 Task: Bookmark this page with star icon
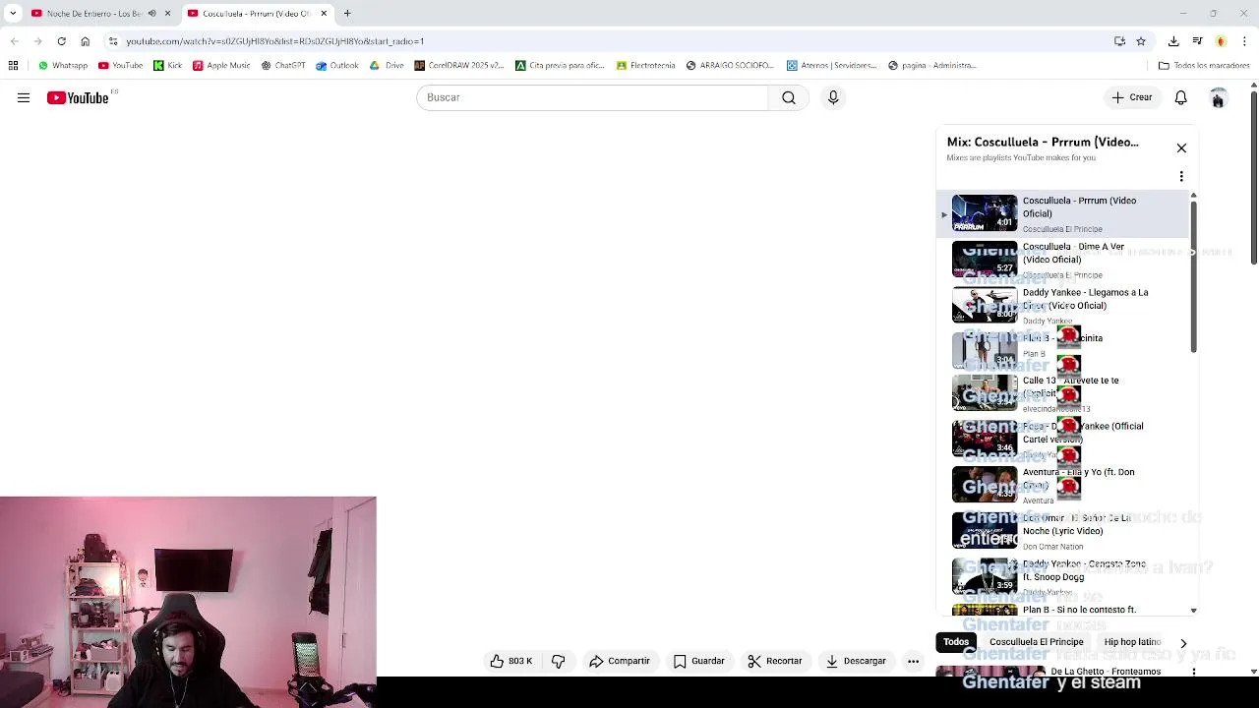coord(1141,41)
